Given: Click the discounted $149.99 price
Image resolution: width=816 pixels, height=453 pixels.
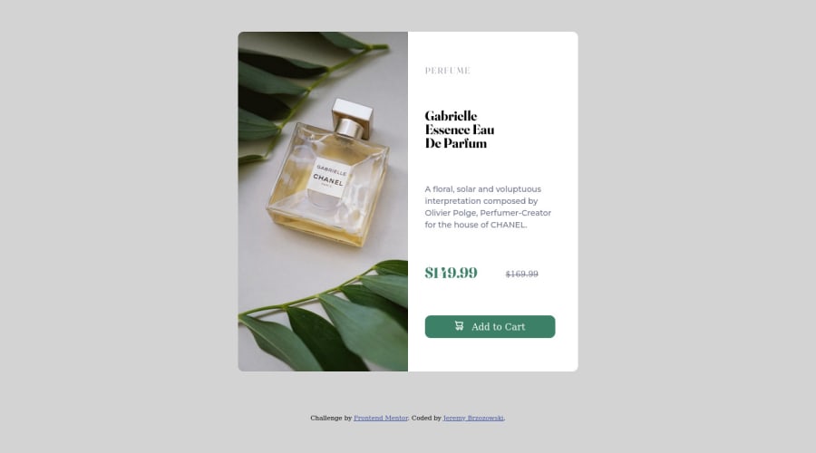Looking at the screenshot, I should point(452,273).
